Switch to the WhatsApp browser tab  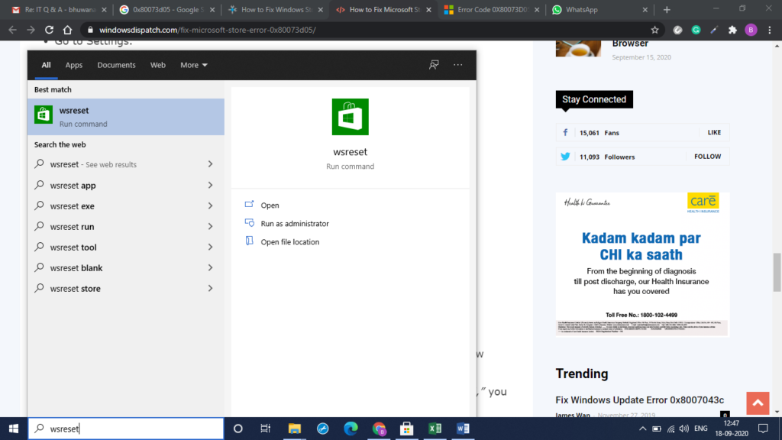(595, 10)
